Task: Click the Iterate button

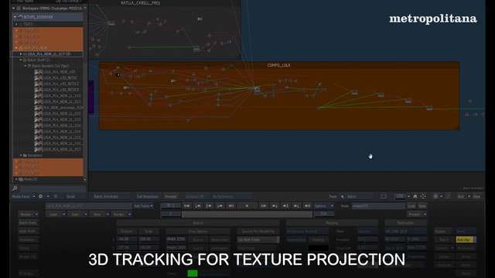Action: click(x=121, y=215)
